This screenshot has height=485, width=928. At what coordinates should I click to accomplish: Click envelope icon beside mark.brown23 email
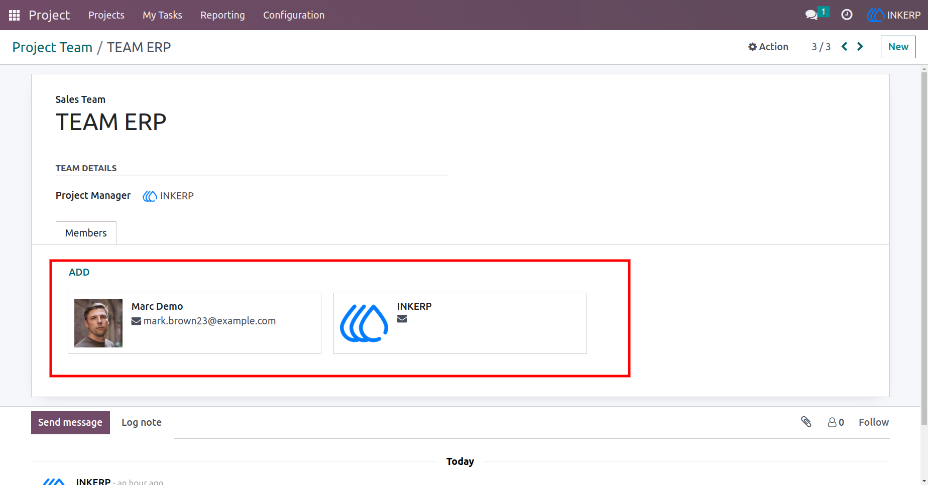point(136,321)
